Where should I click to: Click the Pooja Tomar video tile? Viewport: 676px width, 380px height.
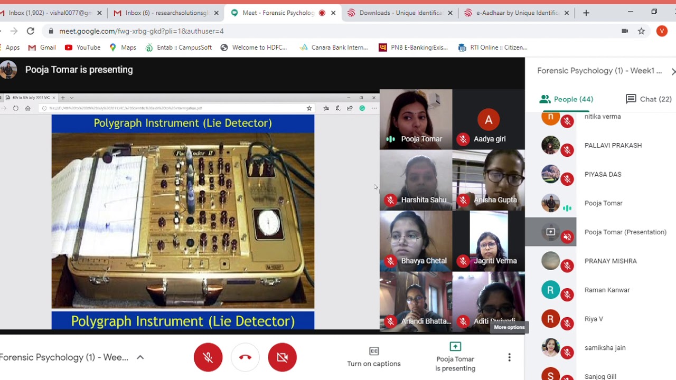click(x=416, y=119)
